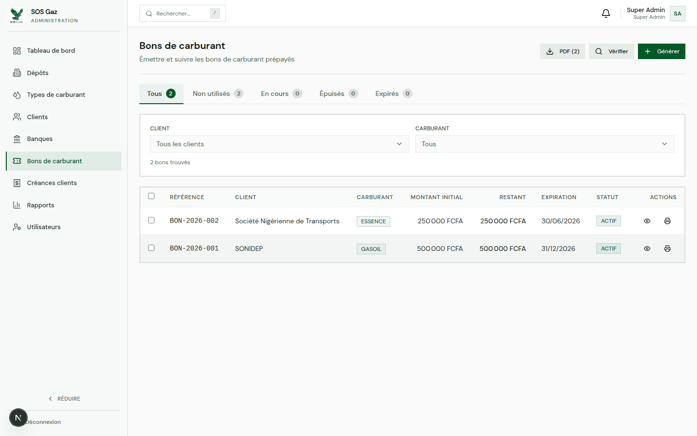697x436 pixels.
Task: Click the Tableau de bord grid icon
Action: coord(17,51)
